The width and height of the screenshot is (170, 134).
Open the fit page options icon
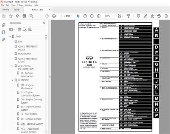pos(120,16)
